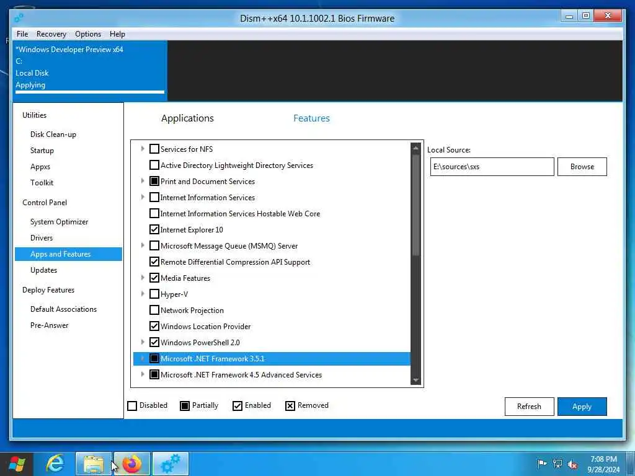Click the scrollbar down arrow
Viewport: 635px width, 476px height.
[415, 380]
